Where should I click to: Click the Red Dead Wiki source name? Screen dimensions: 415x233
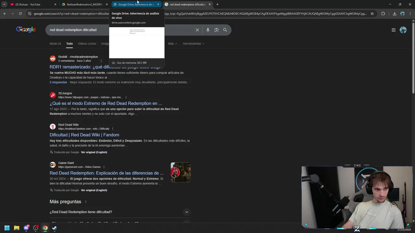68,125
